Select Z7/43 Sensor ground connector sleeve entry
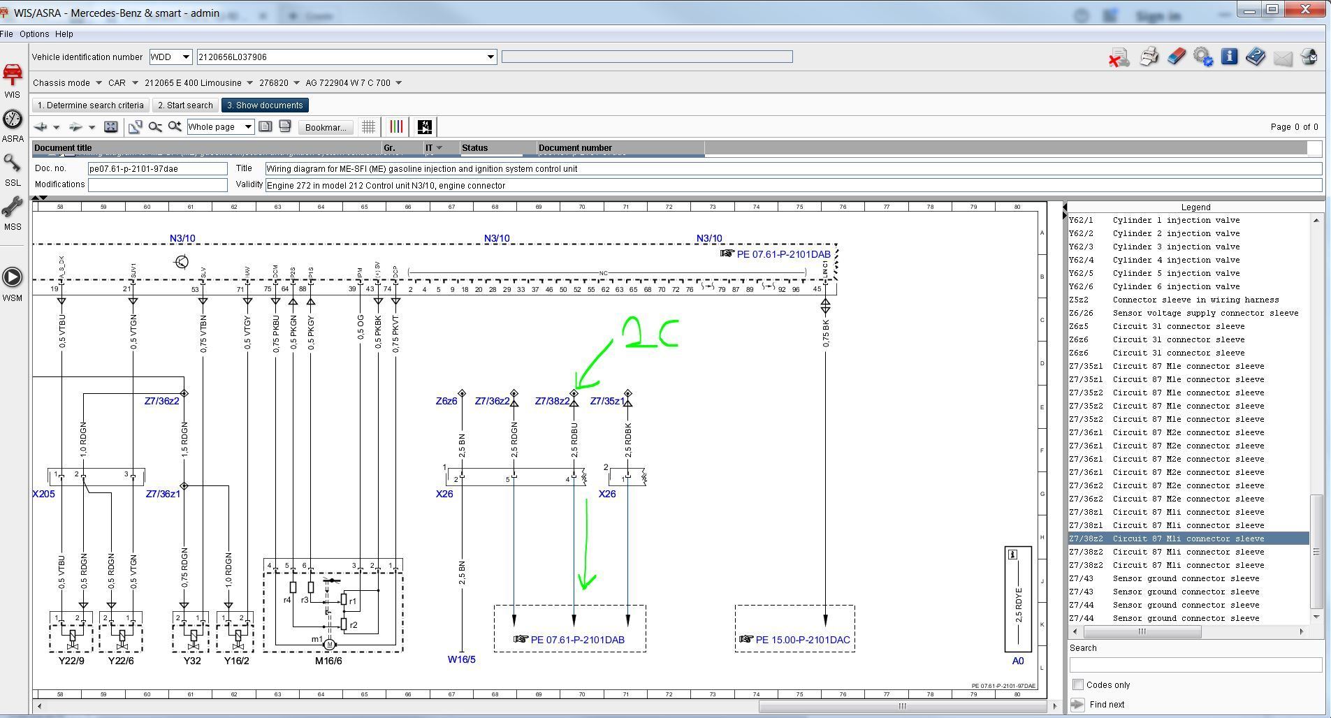1331x718 pixels. [x=1186, y=578]
